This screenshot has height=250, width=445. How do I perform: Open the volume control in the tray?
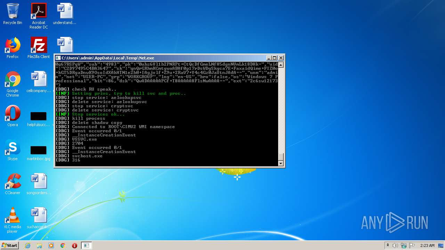click(x=395, y=245)
